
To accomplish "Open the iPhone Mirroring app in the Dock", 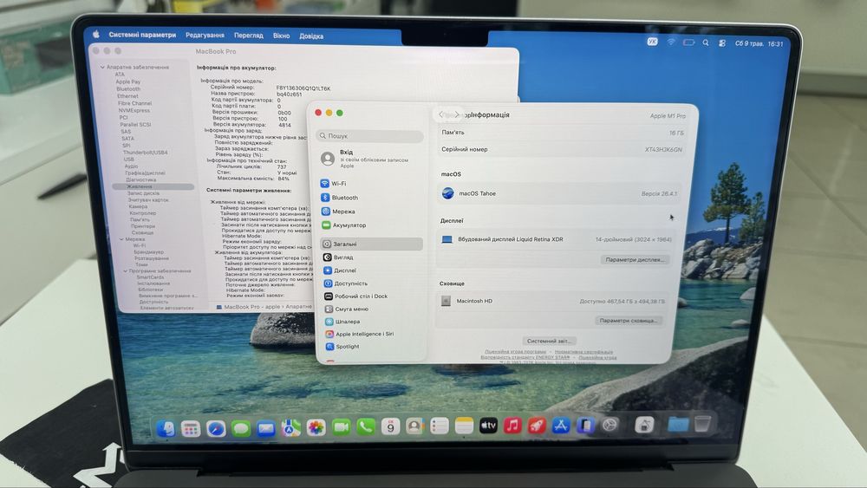I will (585, 426).
